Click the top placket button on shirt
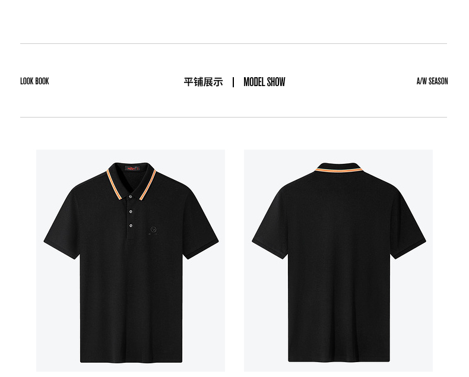This screenshot has width=469, height=377. click(x=131, y=197)
